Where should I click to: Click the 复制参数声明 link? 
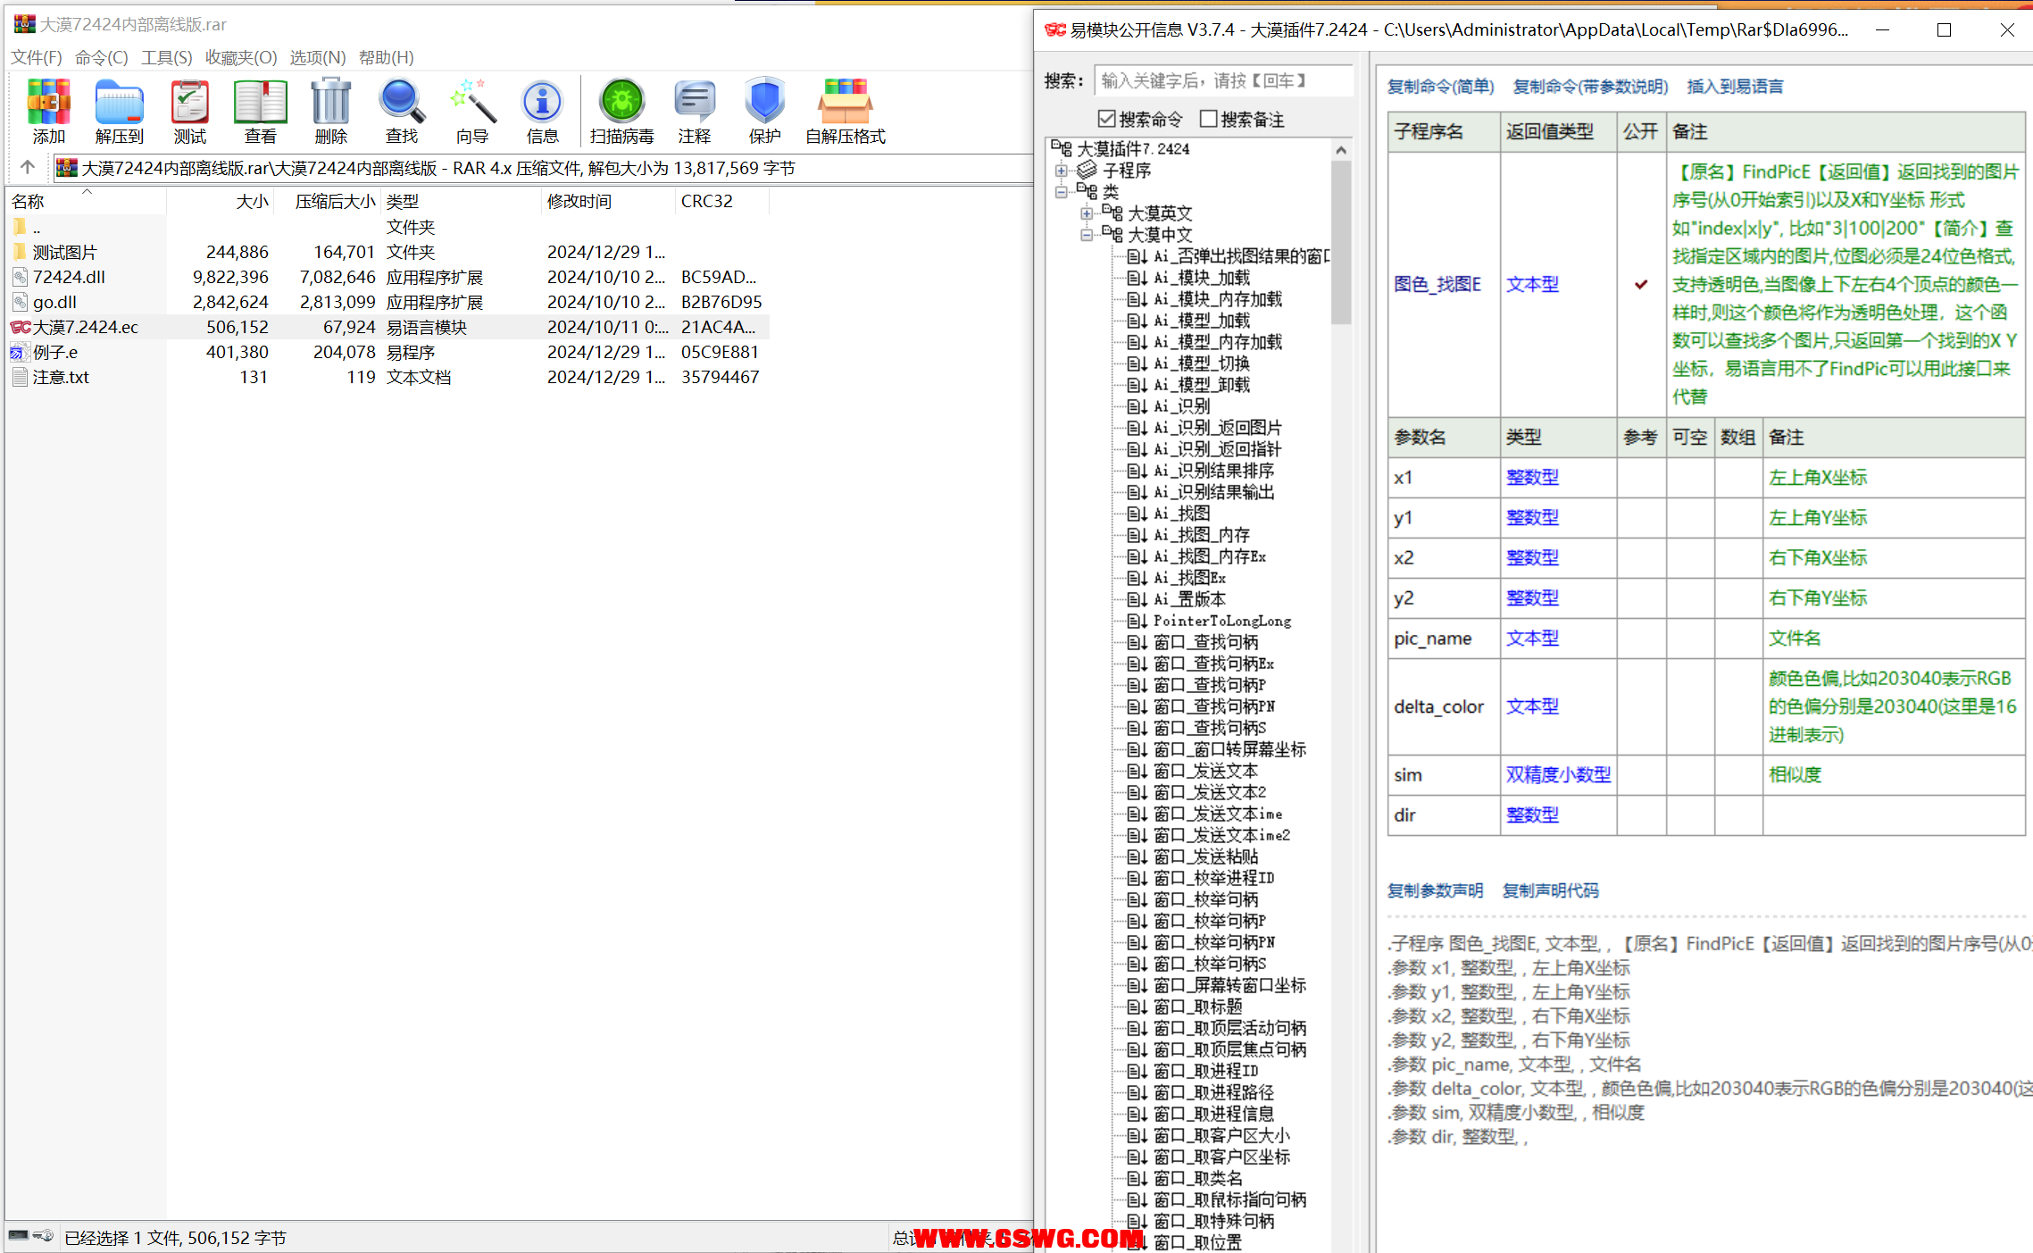click(x=1435, y=890)
